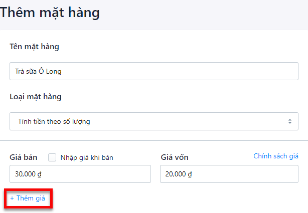Place cursor on Trà sữa Ô Long text
Image resolution: width=308 pixels, height=213 pixels.
pyautogui.click(x=39, y=71)
